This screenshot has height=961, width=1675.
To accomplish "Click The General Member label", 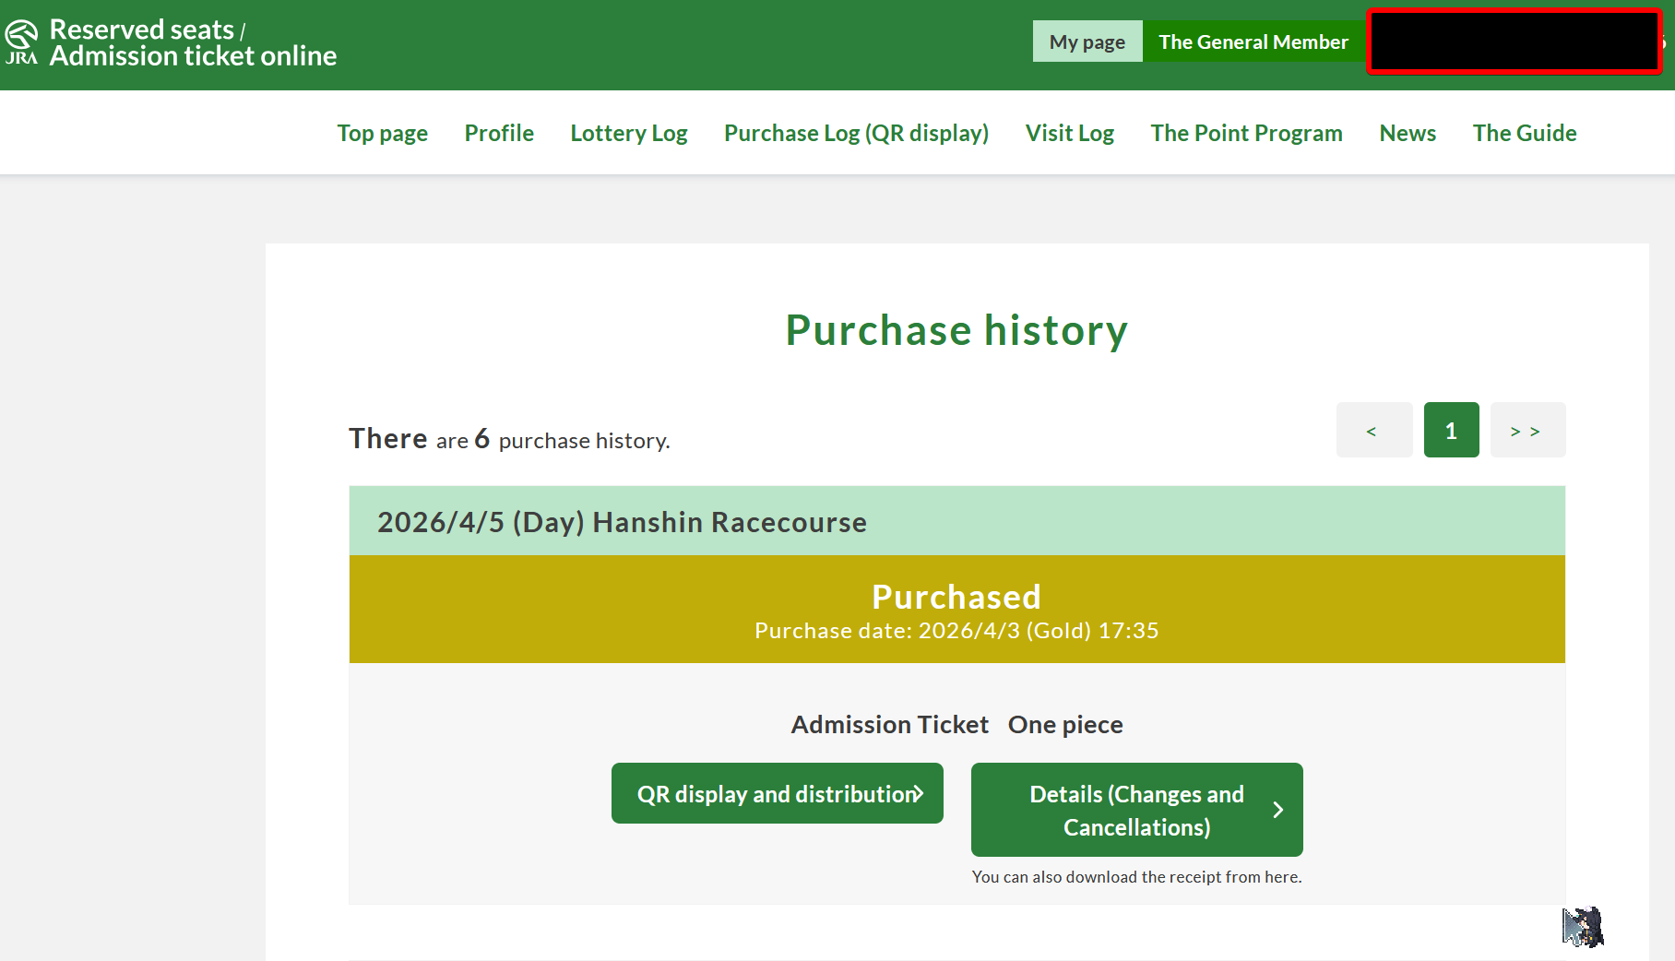I will (1253, 42).
